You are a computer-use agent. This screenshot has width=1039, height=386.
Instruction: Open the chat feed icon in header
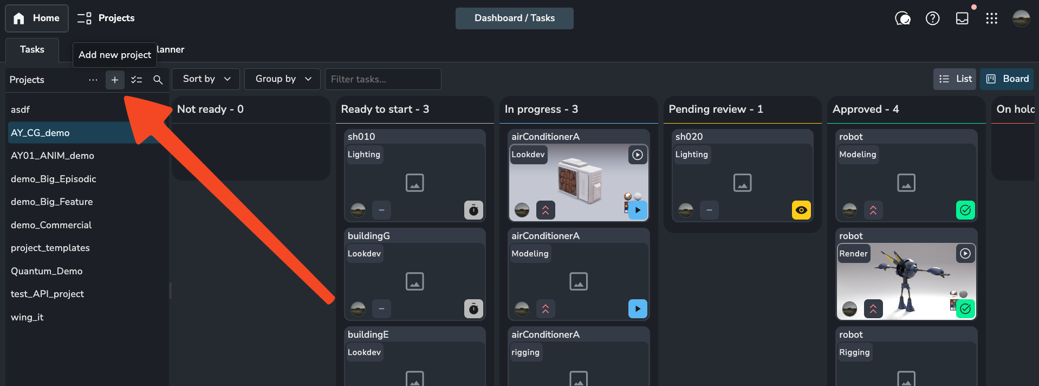[902, 18]
